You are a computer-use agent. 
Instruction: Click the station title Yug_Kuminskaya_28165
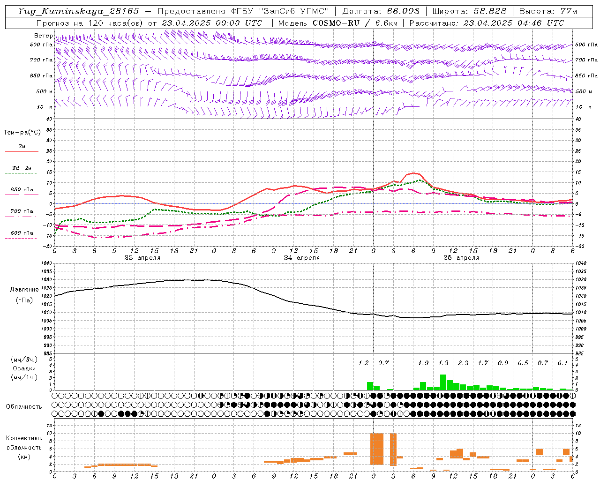pos(78,11)
